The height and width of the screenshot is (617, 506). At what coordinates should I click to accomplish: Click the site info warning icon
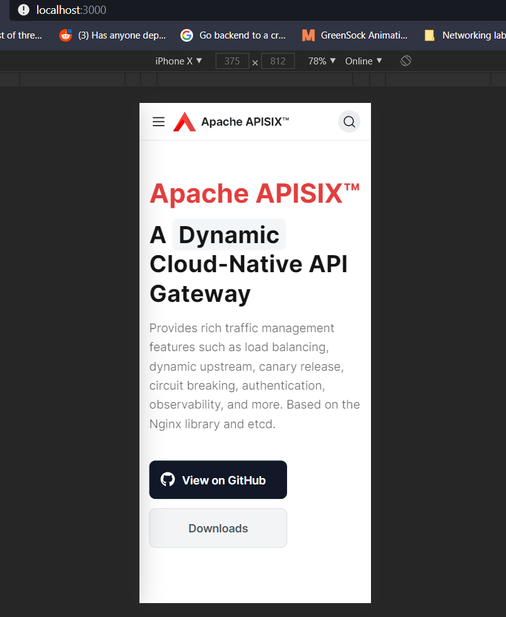click(x=23, y=10)
